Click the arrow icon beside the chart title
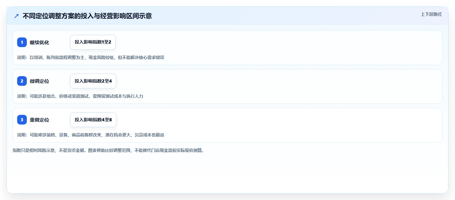This screenshot has height=200, width=455. 16,16
